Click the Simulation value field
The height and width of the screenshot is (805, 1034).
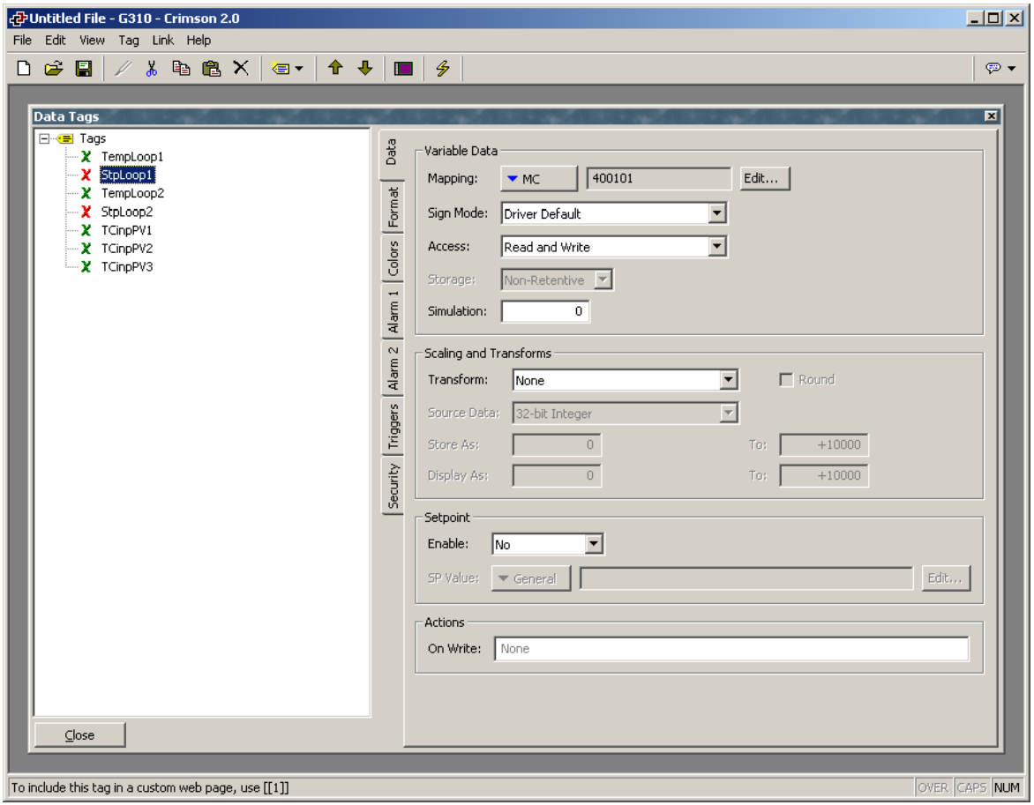pyautogui.click(x=545, y=311)
